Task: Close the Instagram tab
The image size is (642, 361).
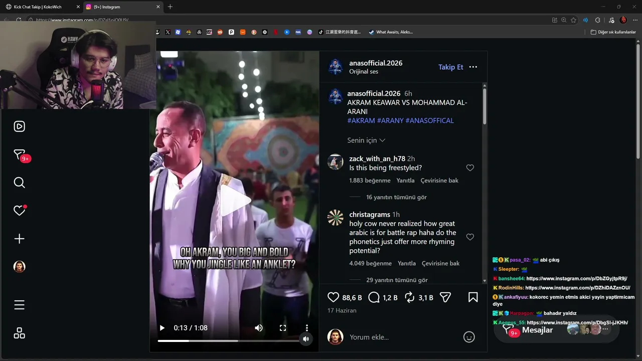Action: coord(158,7)
